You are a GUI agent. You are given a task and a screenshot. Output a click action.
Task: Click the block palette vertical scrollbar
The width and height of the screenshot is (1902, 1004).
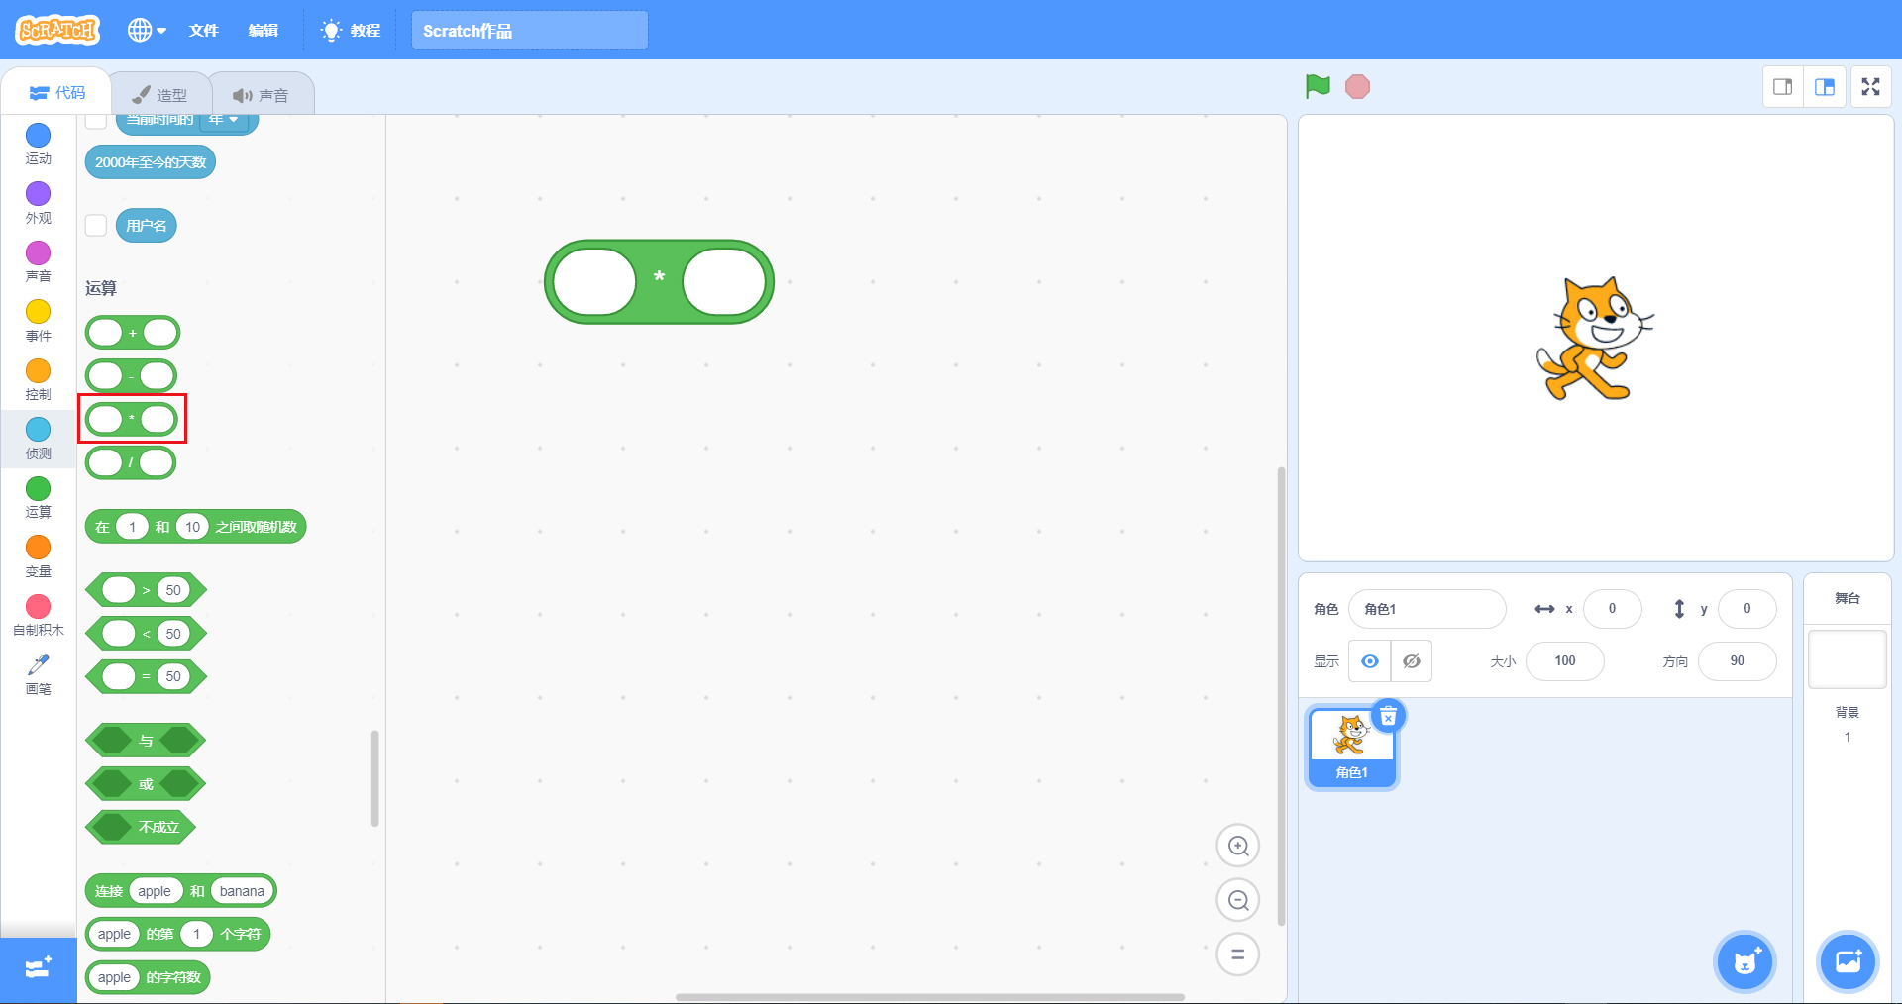(374, 778)
